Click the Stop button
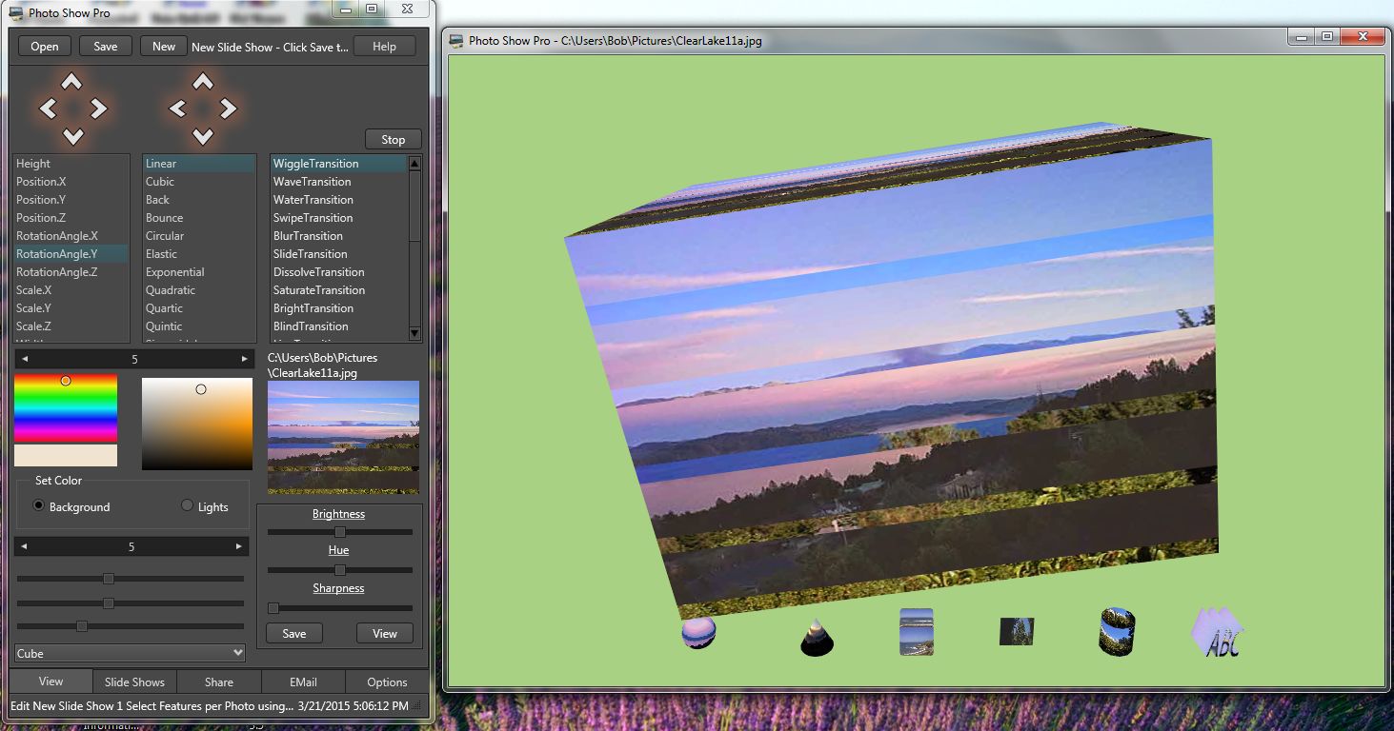 (x=393, y=139)
